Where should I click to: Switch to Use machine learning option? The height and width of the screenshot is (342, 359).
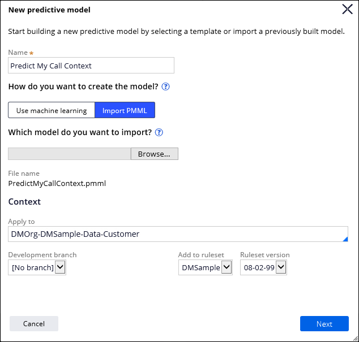click(x=52, y=110)
